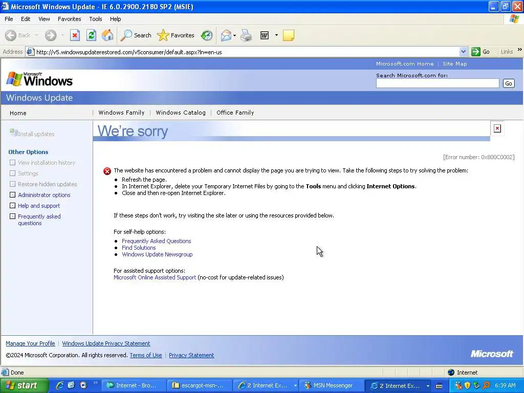Go to the Home page icon
524x393 pixels.
[107, 35]
